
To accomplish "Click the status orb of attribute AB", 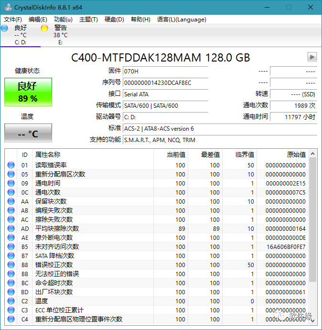I will pyautogui.click(x=11, y=210).
